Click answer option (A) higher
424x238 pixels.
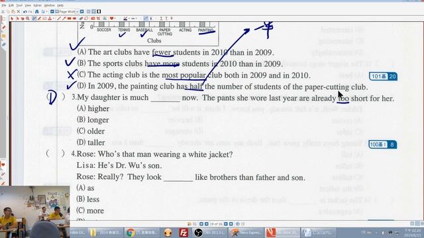(93, 108)
